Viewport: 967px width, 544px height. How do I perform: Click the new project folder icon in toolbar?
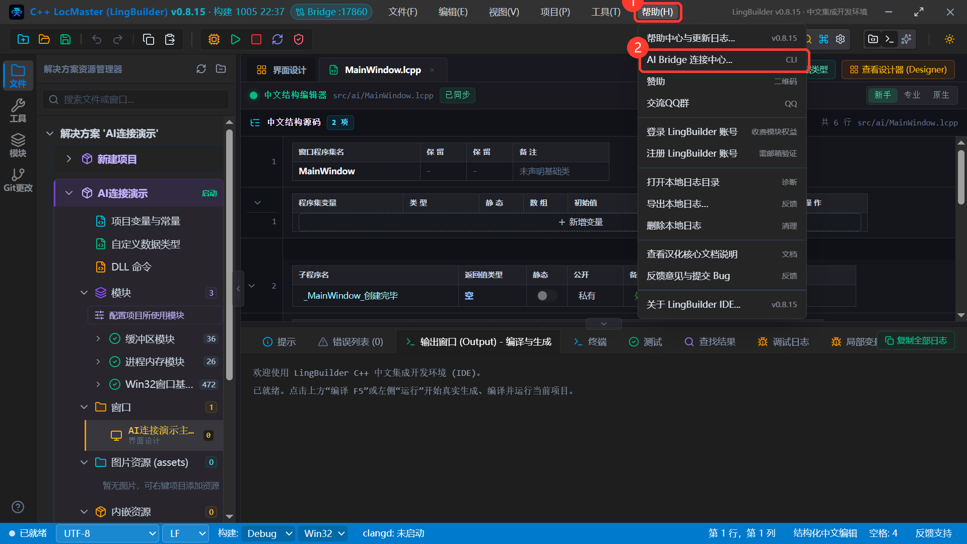[23, 39]
